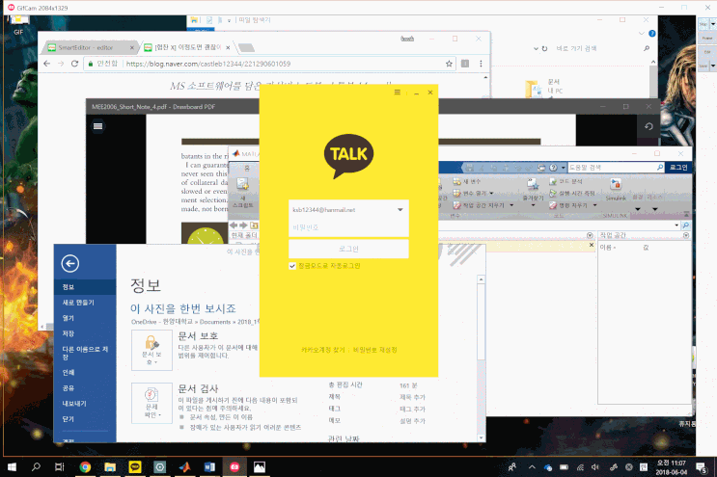Click MATLAB's help question mark icon

point(553,168)
